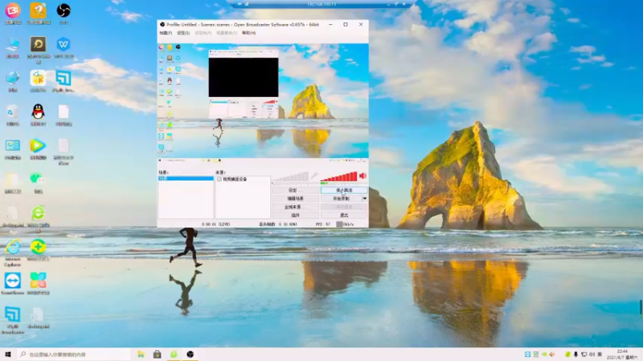Select the highlighted scene in the scenes list
This screenshot has width=643, height=361.
pyautogui.click(x=186, y=178)
